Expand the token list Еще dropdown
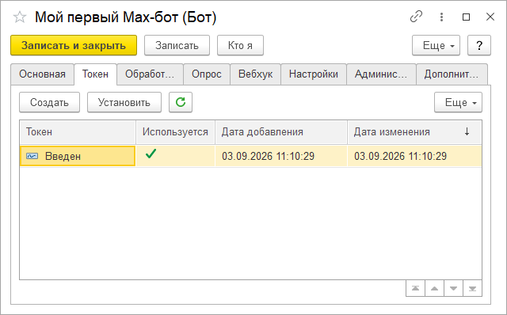Viewport: 507px width, 315px height. click(x=458, y=102)
